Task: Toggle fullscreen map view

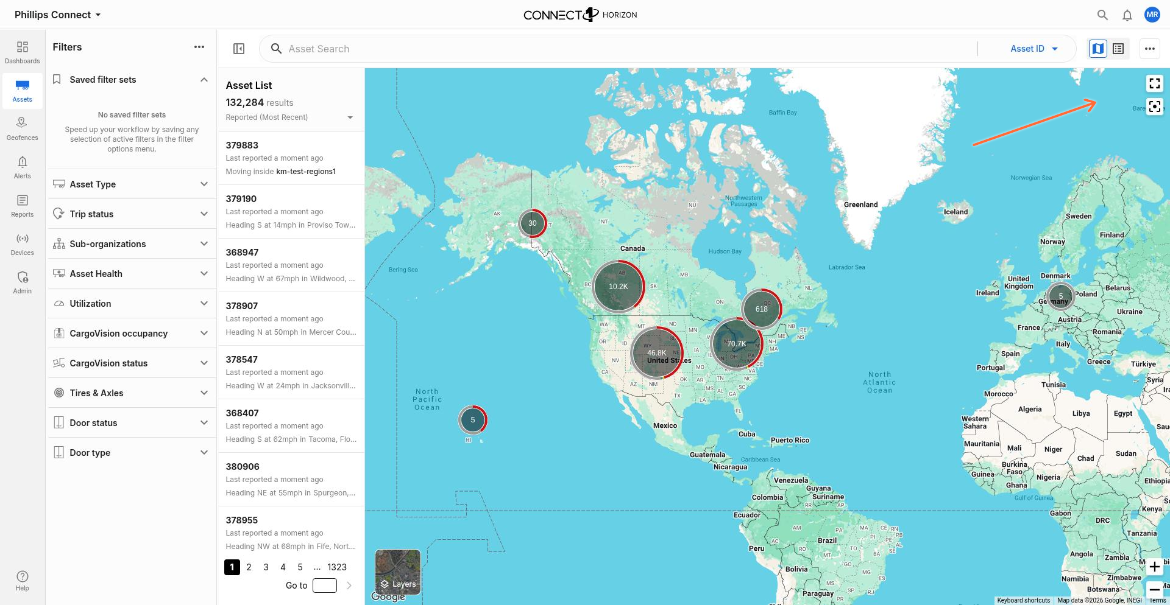Action: point(1155,83)
